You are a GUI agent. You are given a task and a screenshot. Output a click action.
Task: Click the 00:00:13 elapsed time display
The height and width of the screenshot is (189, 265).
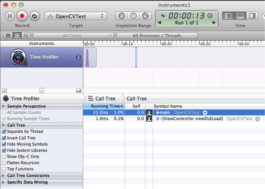coord(186,16)
